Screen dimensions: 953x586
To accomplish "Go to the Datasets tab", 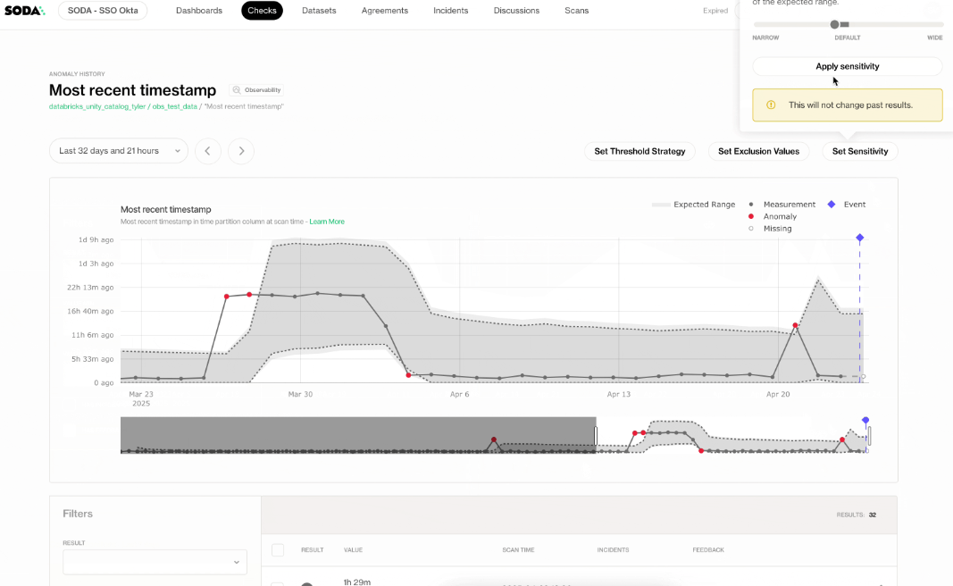I will click(319, 11).
